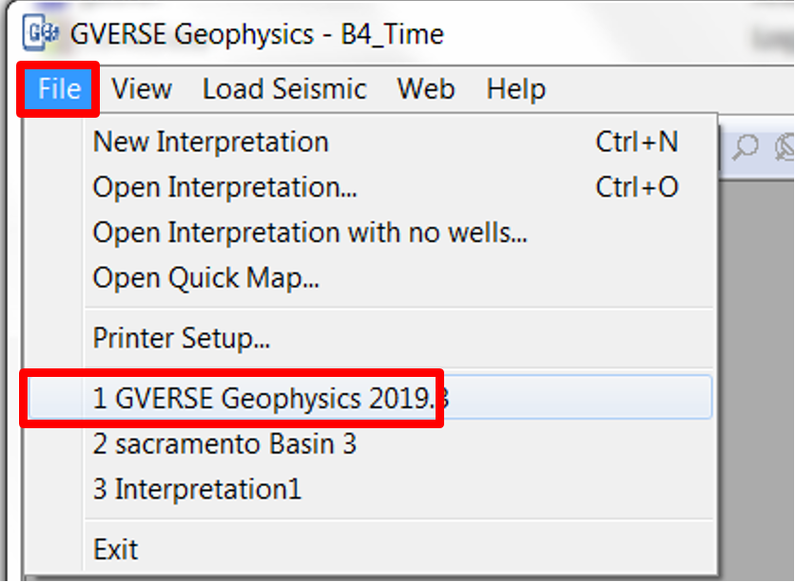Open the Web menu
This screenshot has width=795, height=582.
[x=426, y=89]
